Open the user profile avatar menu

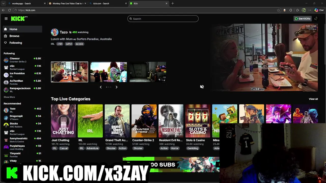tap(316, 19)
